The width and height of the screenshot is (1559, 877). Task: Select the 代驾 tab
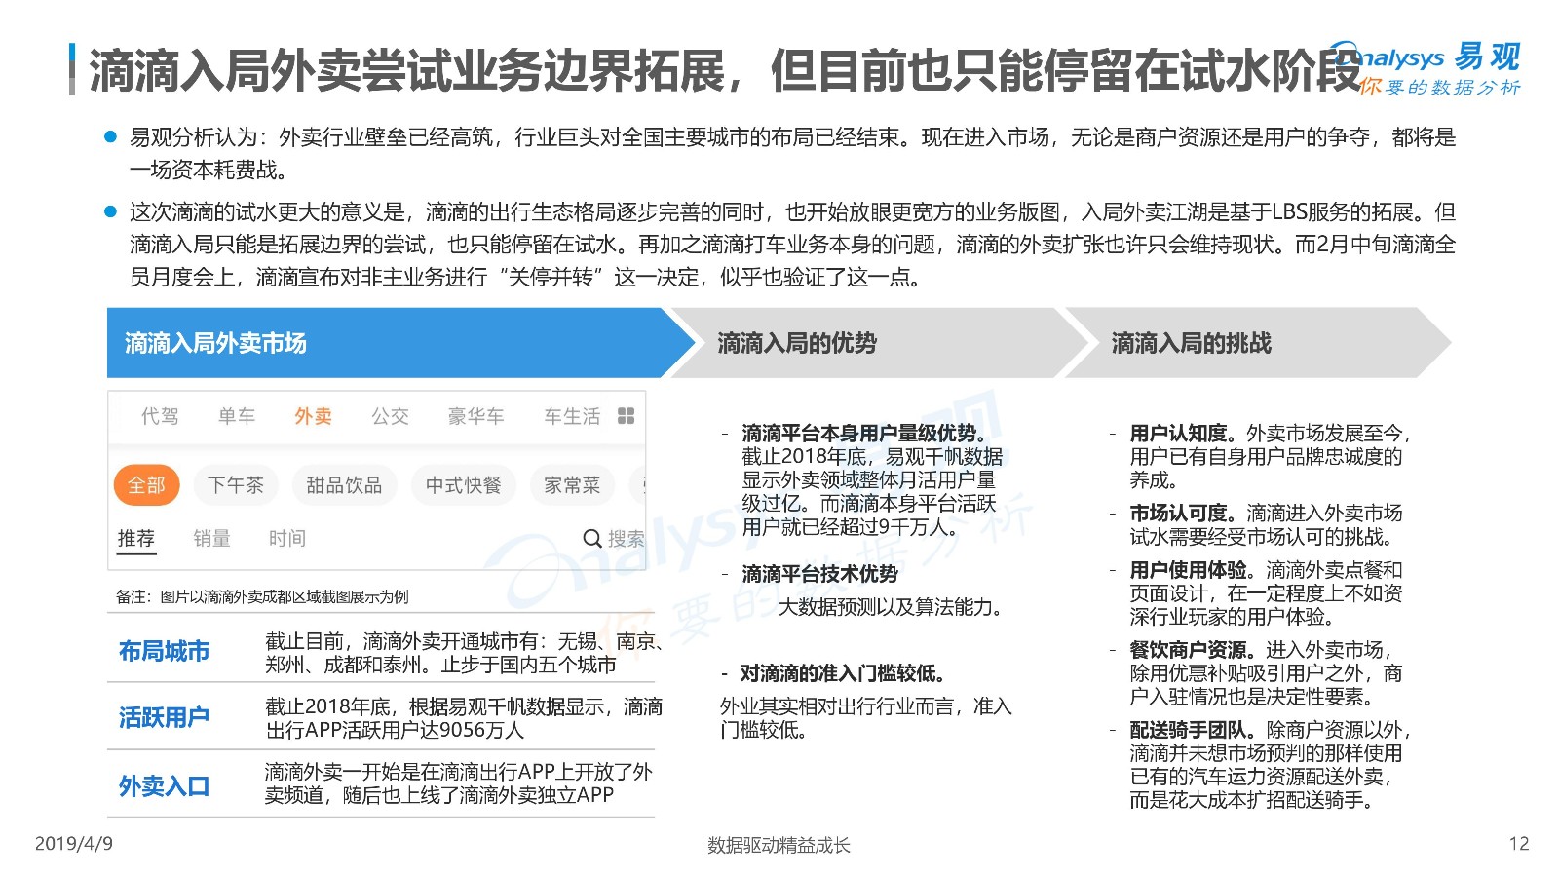click(x=160, y=416)
